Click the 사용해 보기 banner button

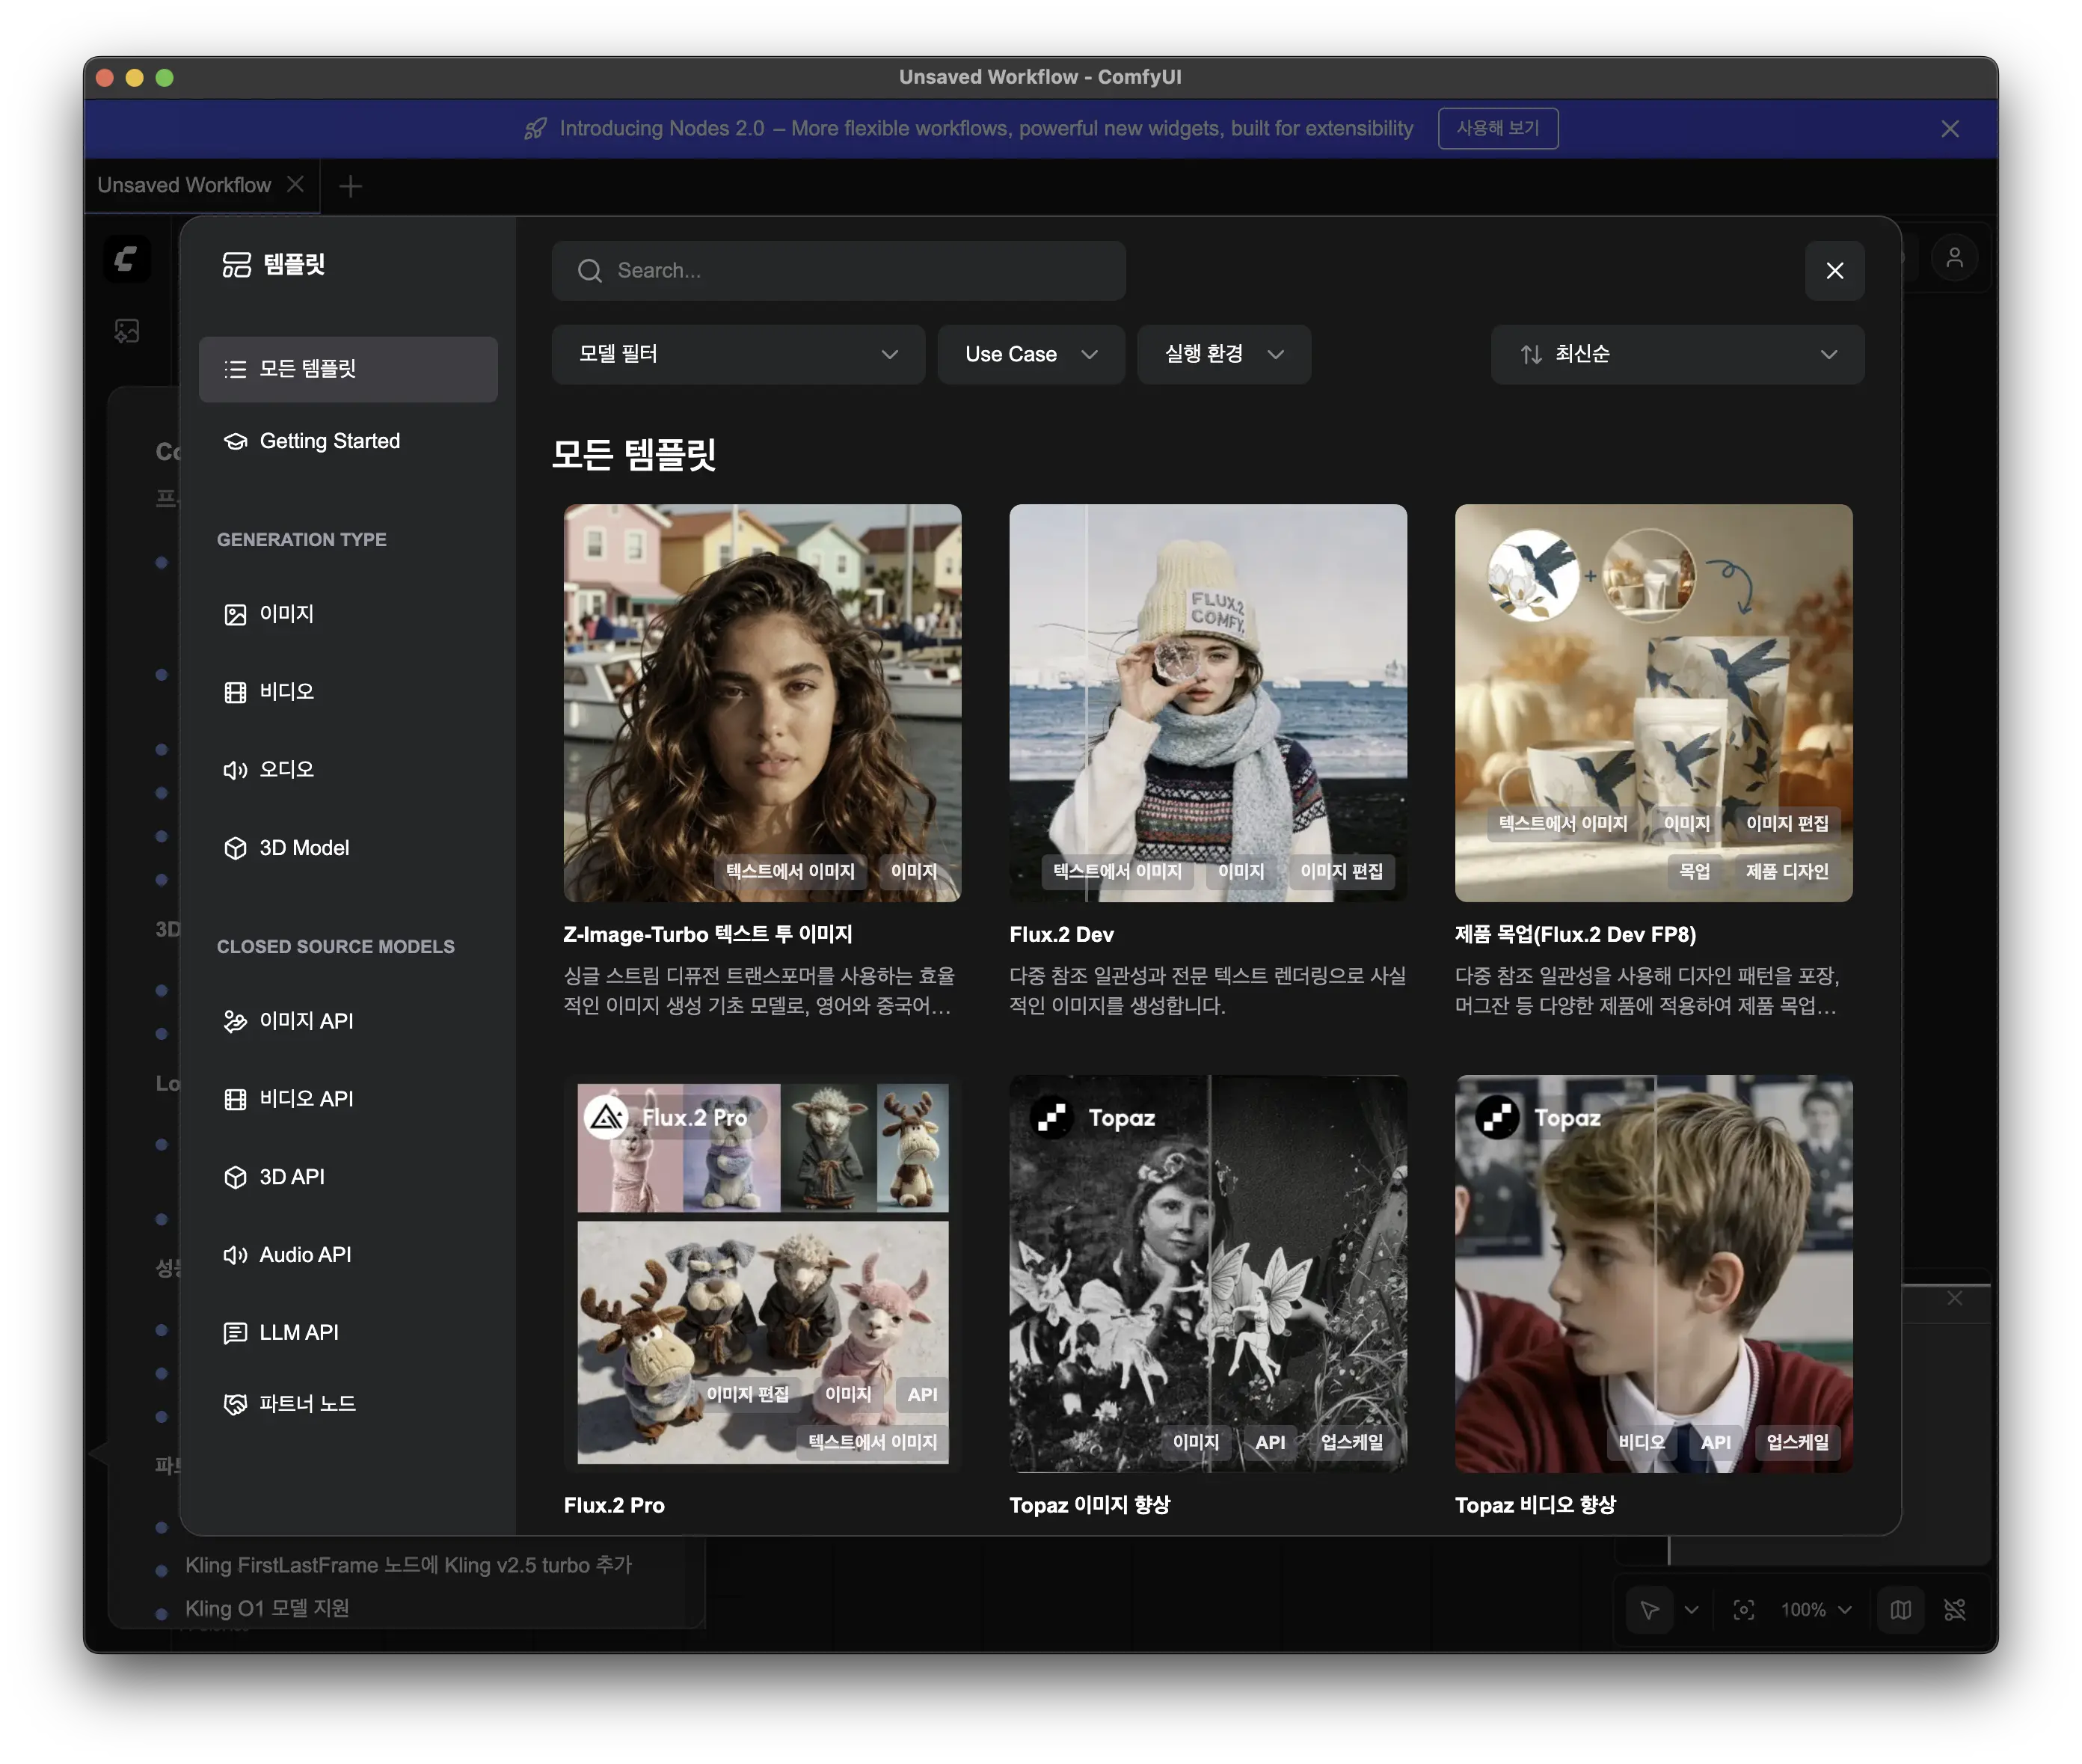[1497, 128]
